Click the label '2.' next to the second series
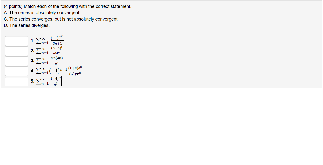323x165 pixels. pos(32,51)
